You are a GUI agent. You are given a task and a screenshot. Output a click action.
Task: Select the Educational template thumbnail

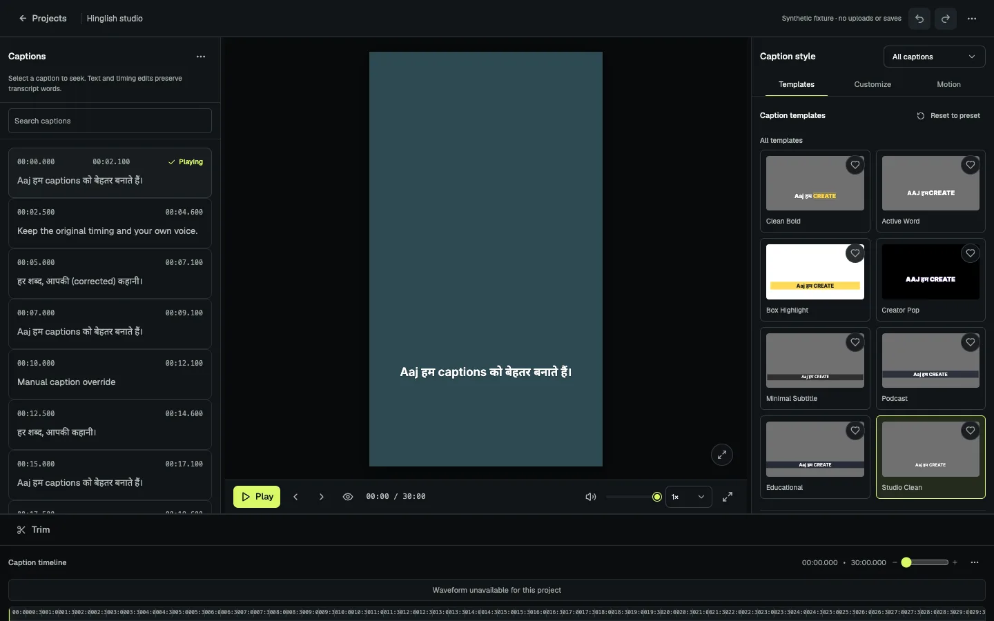coord(815,449)
